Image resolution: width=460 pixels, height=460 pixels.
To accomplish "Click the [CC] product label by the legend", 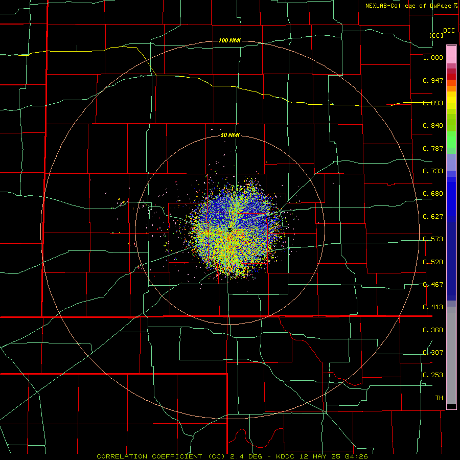I will (x=436, y=35).
